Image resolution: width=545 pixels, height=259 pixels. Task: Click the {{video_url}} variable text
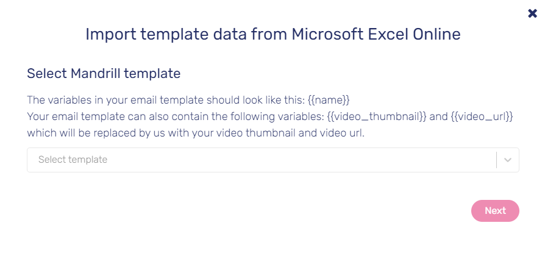(482, 117)
